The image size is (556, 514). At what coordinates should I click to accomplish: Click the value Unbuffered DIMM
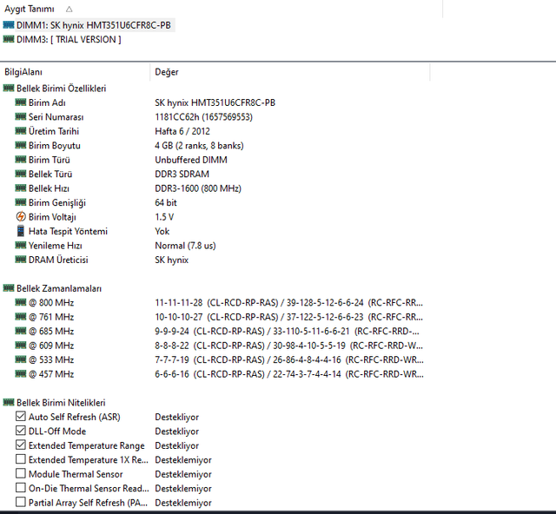[x=191, y=160]
